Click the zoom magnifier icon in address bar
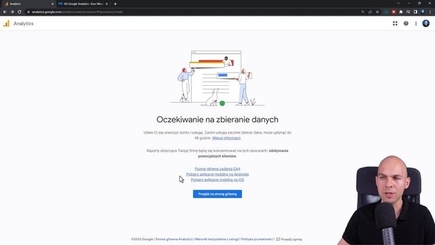 point(363,12)
